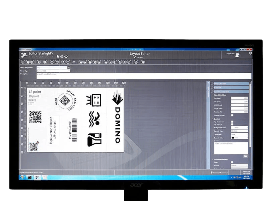Image resolution: width=268 pixels, height=201 pixels.
Task: Click the barcode Content text area
Action: 231,148
